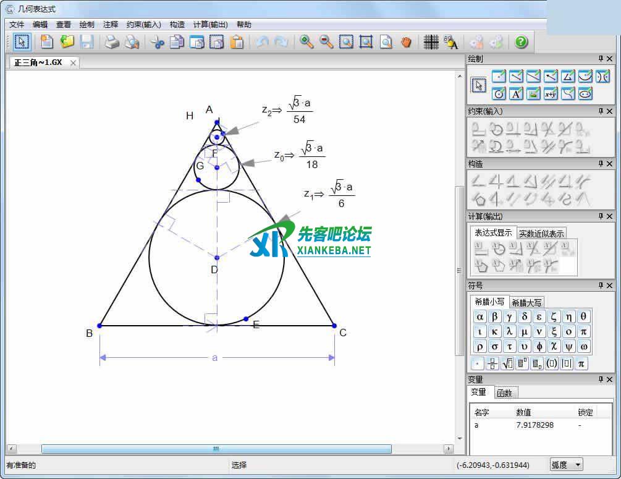This screenshot has width=621, height=479.
Task: Open the 构造 menu
Action: (x=177, y=25)
